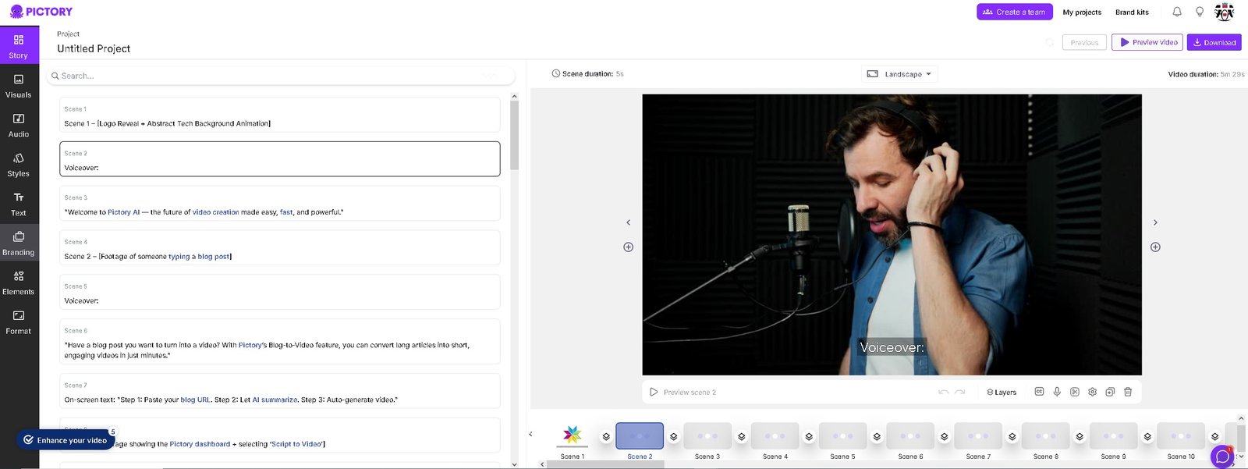Screen dimensions: 1248x469
Task: Select the Scene 7 thumbnail in timeline
Action: pos(978,435)
